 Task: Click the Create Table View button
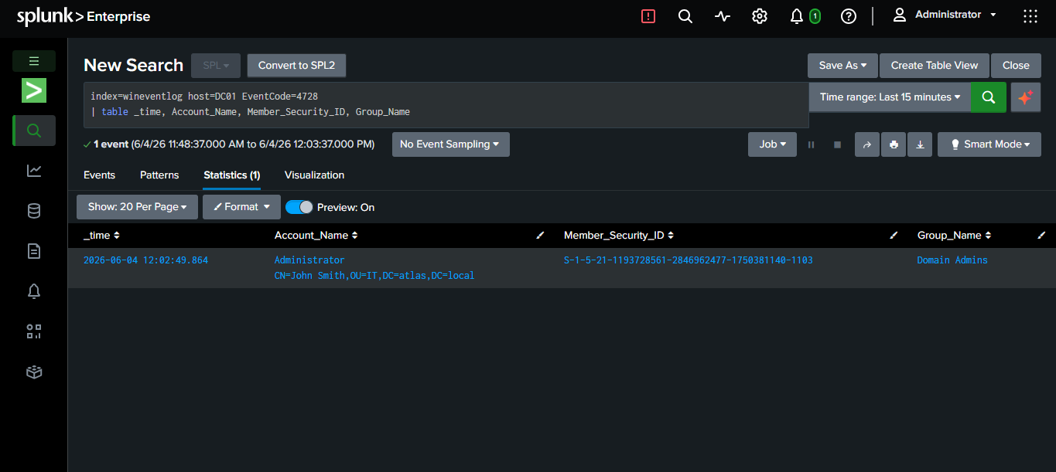935,66
